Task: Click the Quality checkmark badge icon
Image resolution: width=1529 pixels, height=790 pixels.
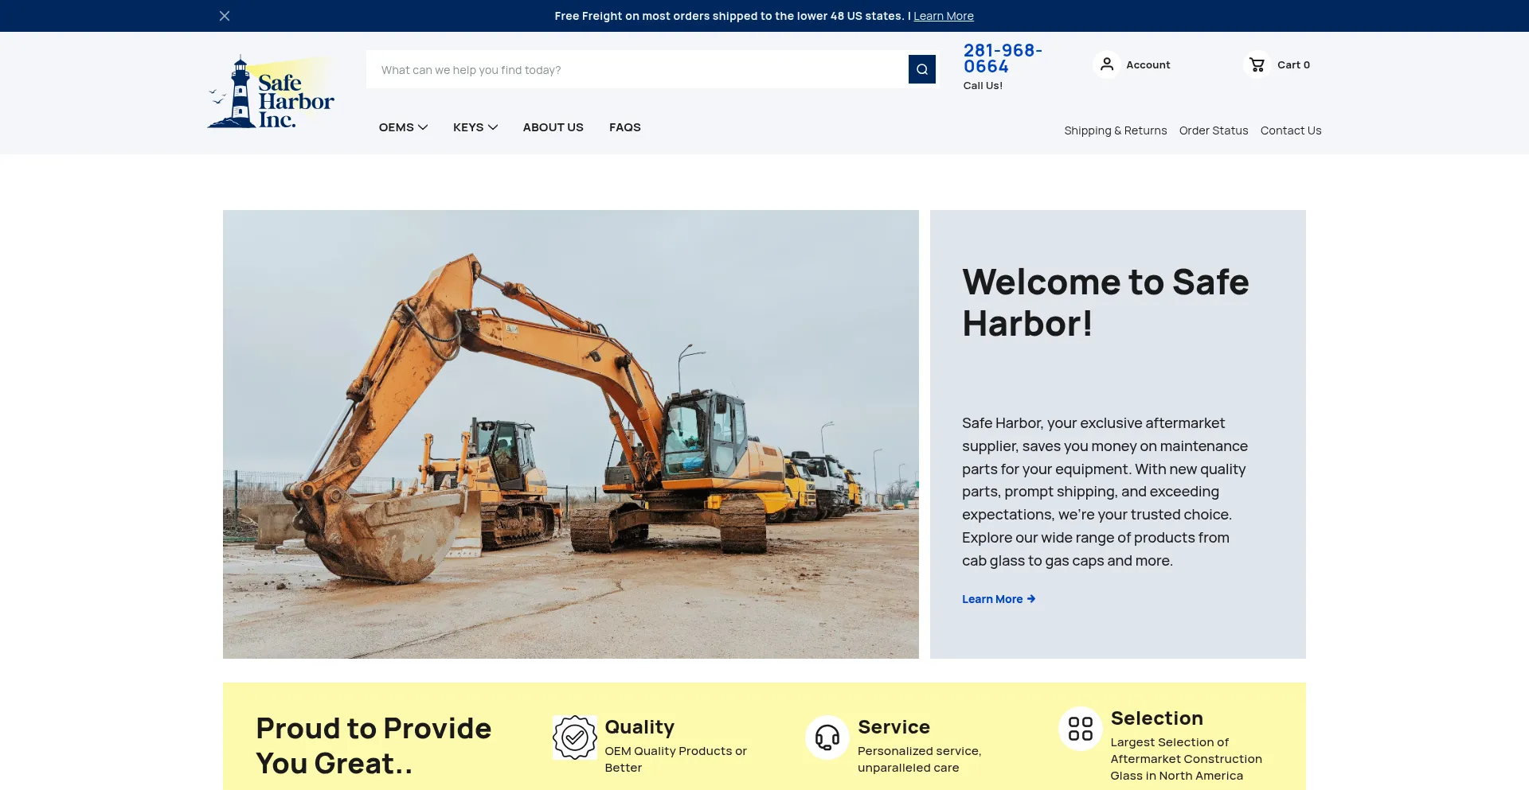Action: pyautogui.click(x=574, y=737)
